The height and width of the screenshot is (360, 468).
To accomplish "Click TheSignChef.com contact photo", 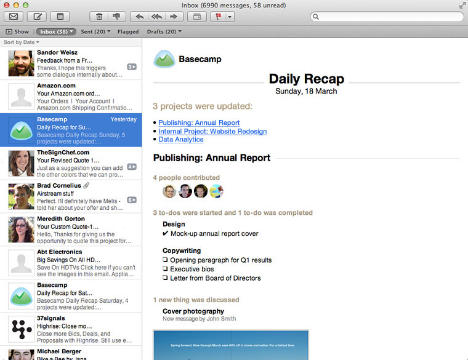I will tap(21, 163).
